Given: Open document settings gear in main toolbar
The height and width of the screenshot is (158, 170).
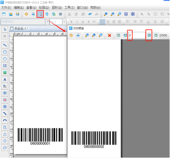Looking at the screenshot, I should pos(26,14).
